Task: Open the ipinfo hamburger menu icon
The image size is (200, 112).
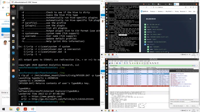Action: (194, 11)
